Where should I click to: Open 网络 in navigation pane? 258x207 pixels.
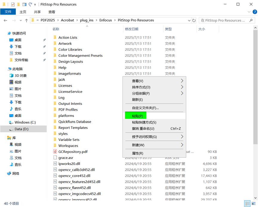click(x=13, y=173)
